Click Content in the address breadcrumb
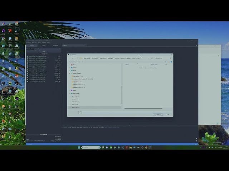The image size is (229, 171). pos(133,58)
